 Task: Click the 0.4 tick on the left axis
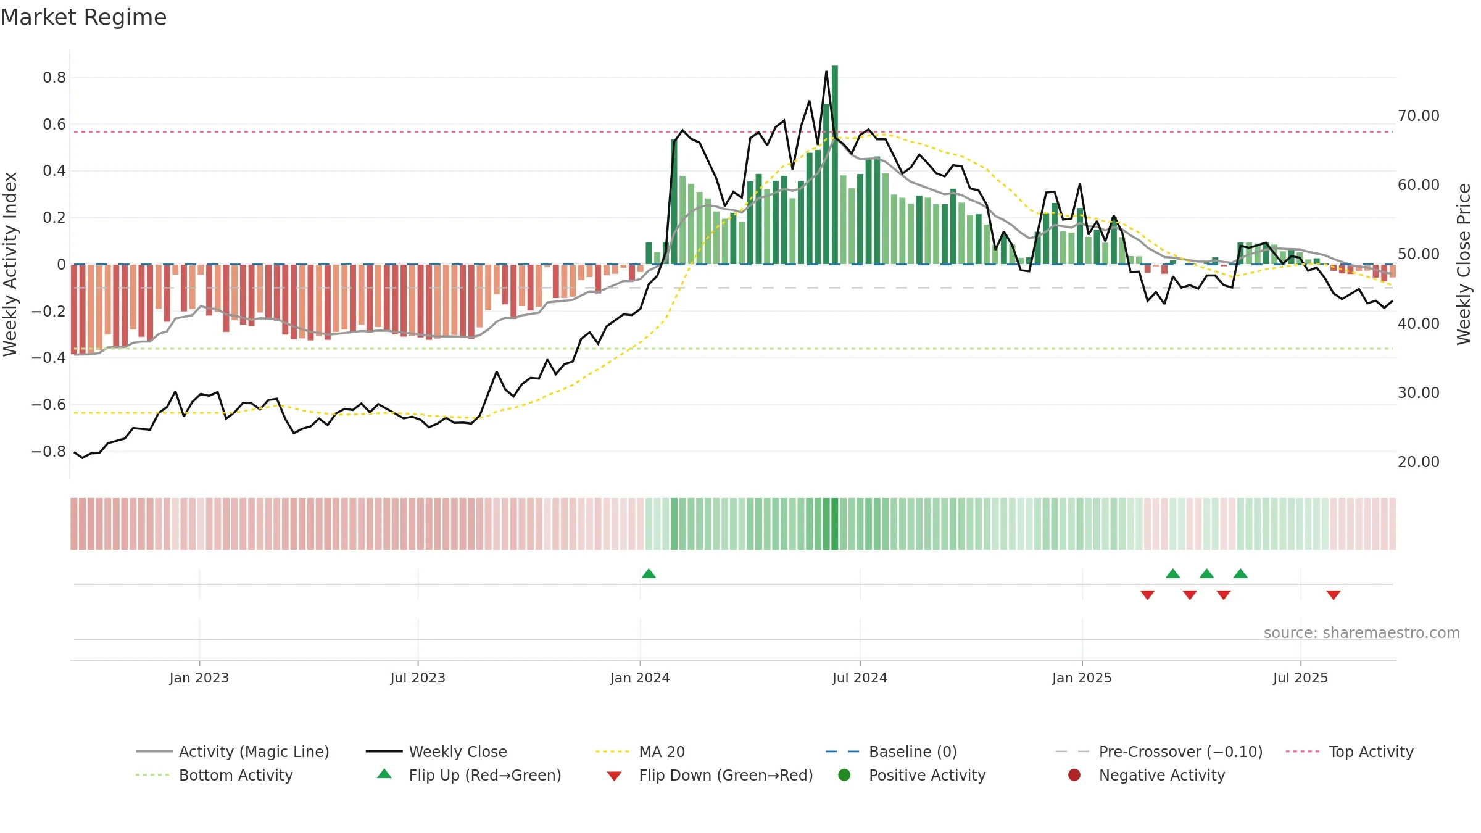pyautogui.click(x=54, y=170)
